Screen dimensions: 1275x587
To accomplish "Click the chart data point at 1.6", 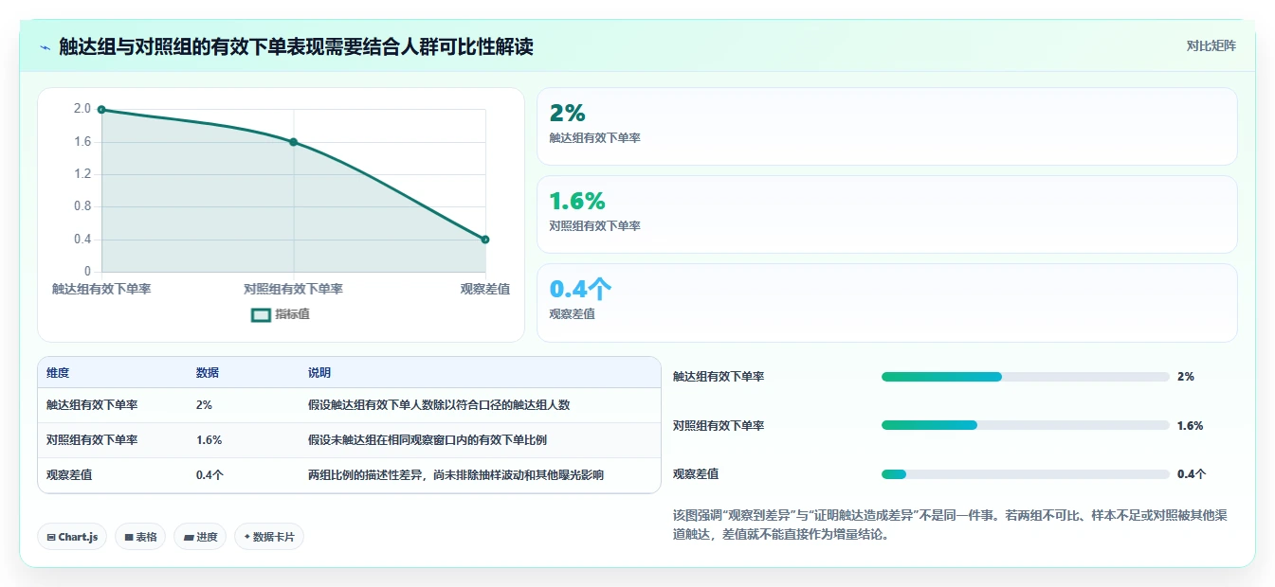I will tap(293, 142).
